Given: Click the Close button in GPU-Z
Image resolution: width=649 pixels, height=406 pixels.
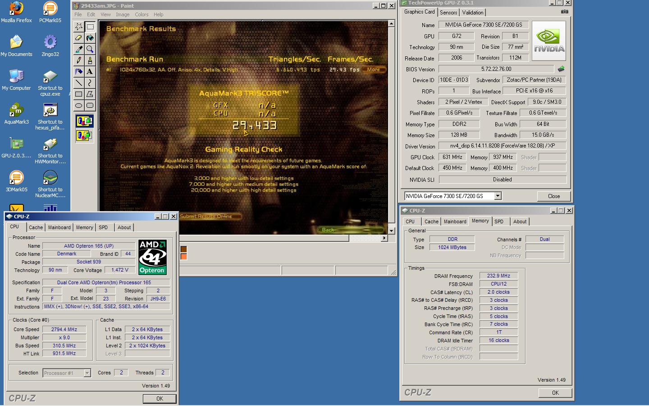Looking at the screenshot, I should click(554, 196).
